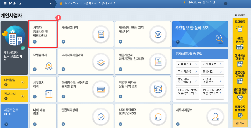251x128 pixels.
Task: Click arrow button in 나의 메뉴 등록 card
Action: click(35, 124)
